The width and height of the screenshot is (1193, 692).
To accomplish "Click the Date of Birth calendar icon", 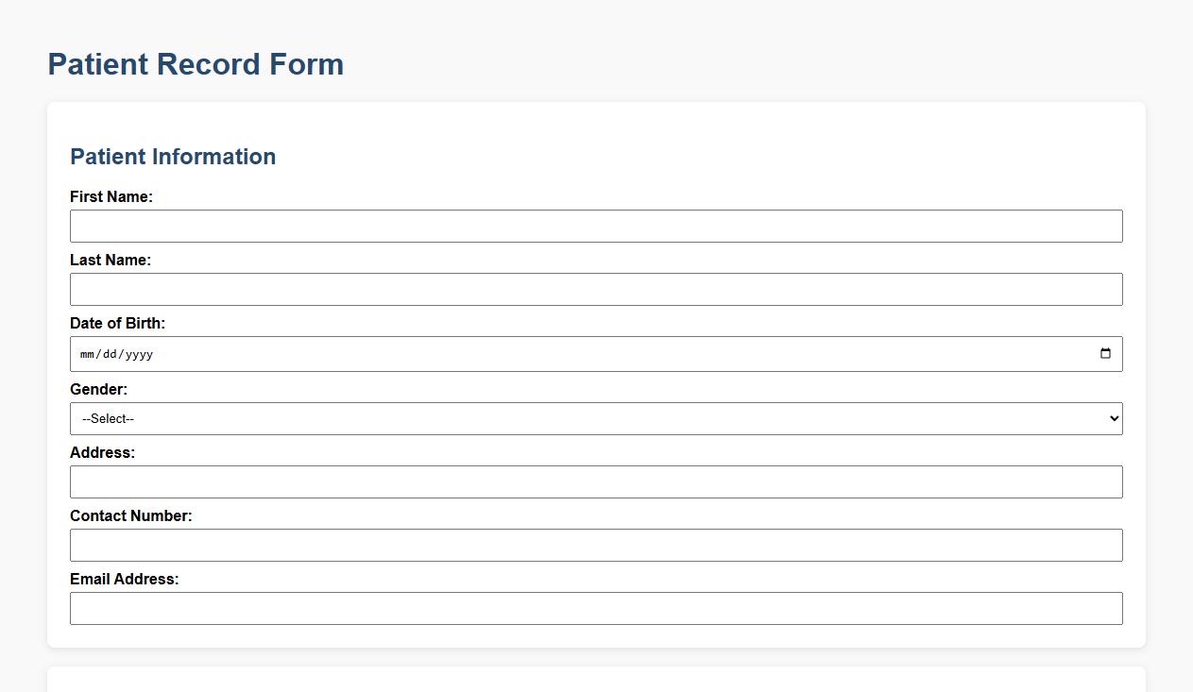I will 1105,353.
